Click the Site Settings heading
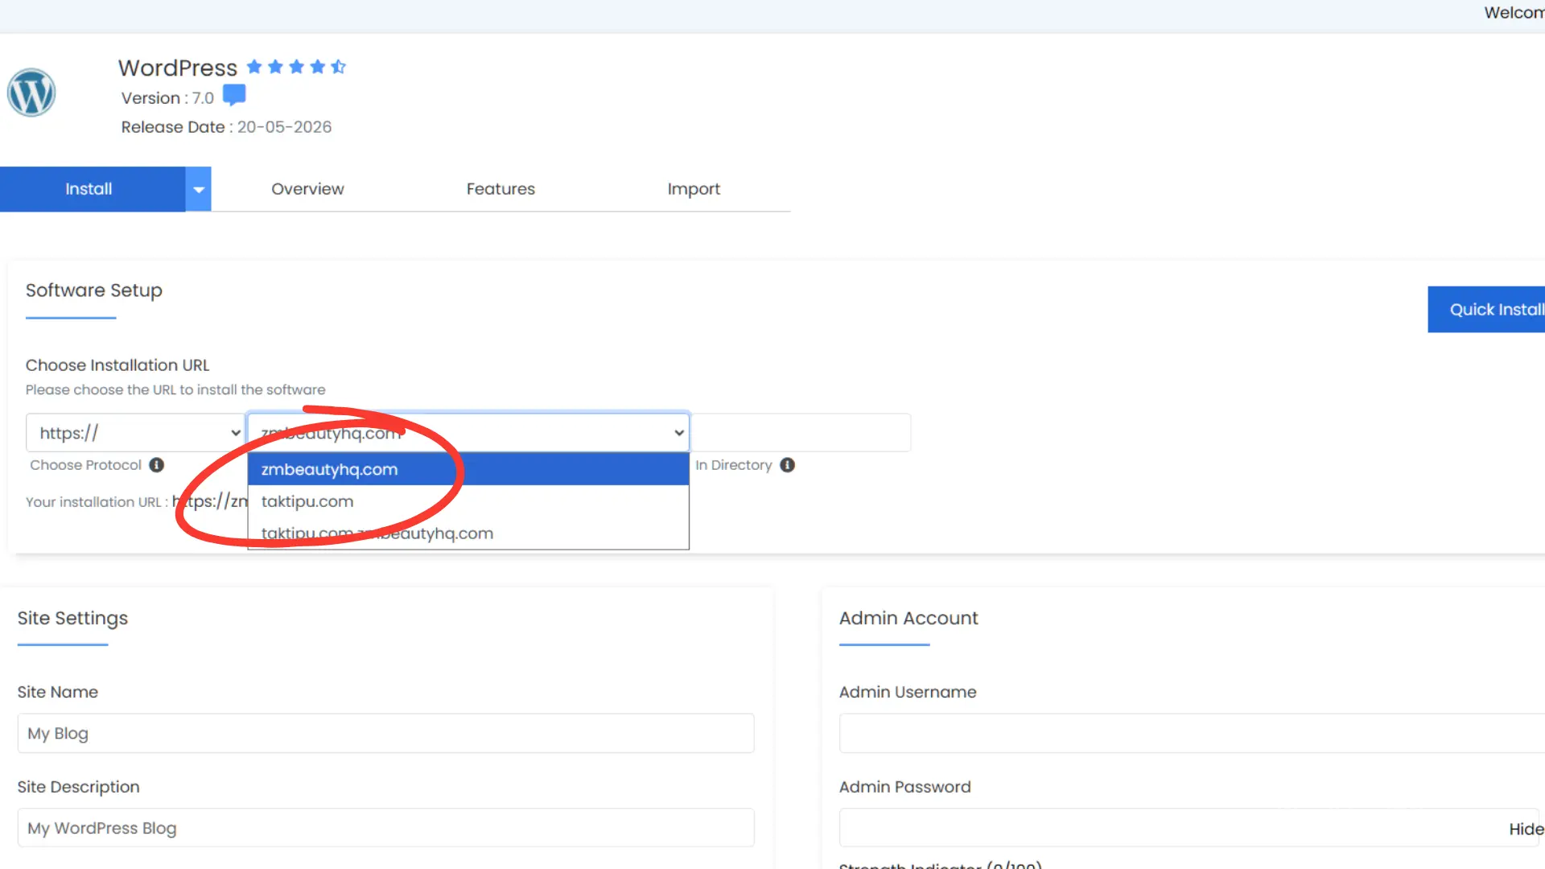The width and height of the screenshot is (1545, 869). 72,618
